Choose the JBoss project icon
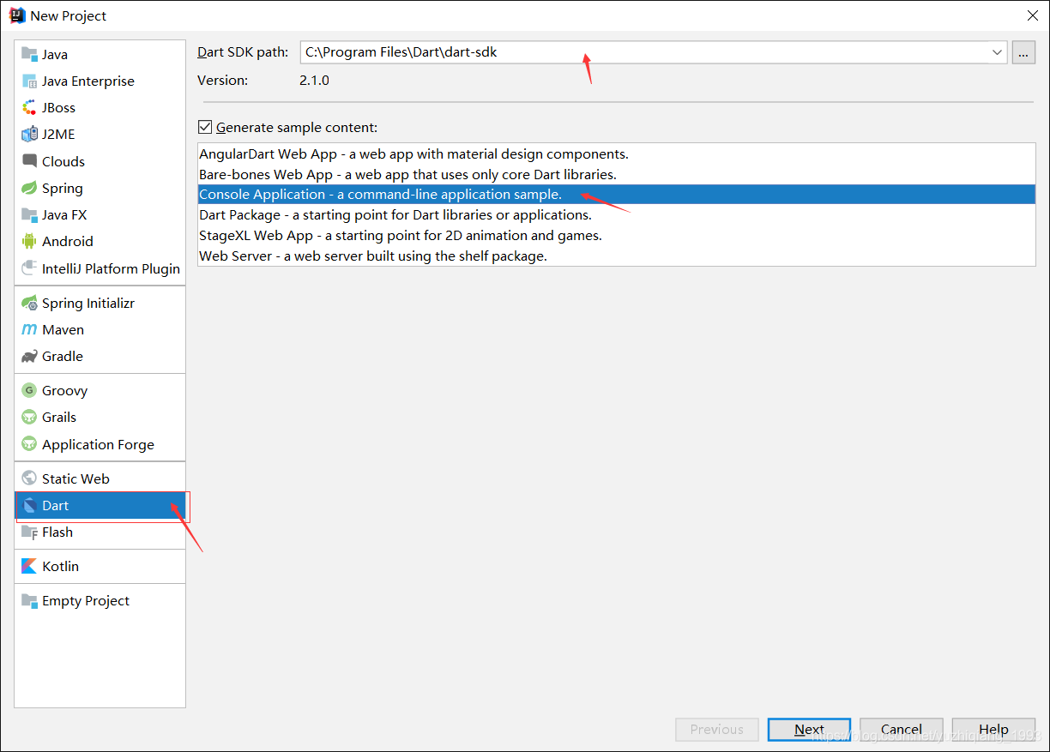The width and height of the screenshot is (1050, 752). point(29,107)
